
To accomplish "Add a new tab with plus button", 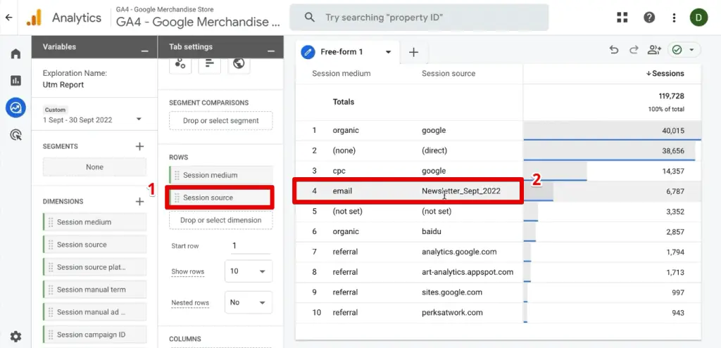I will tap(413, 52).
